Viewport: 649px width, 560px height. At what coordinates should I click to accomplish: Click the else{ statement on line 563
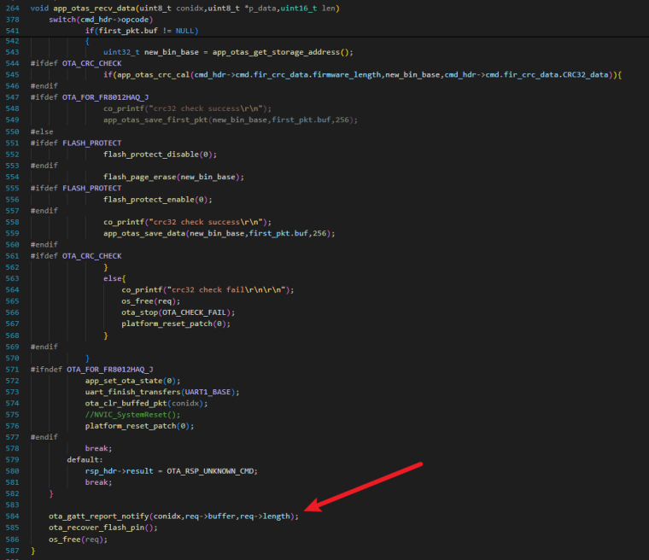pyautogui.click(x=114, y=278)
